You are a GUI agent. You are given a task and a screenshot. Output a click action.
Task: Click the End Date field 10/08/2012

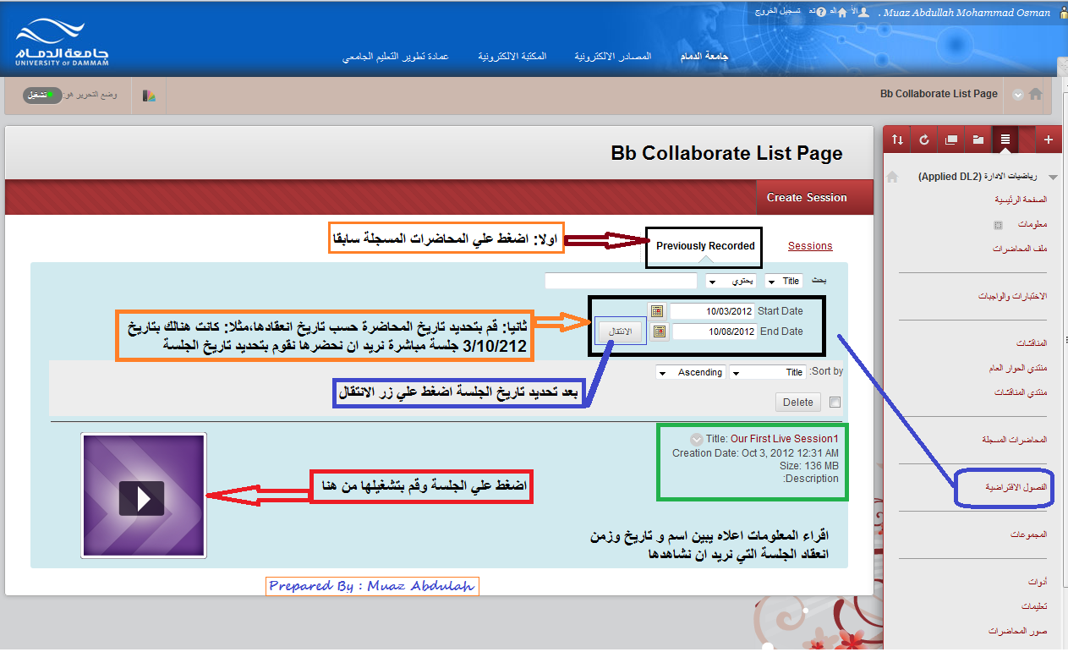pos(713,331)
